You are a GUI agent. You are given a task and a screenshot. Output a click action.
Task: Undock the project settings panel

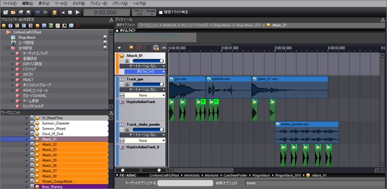point(111,20)
